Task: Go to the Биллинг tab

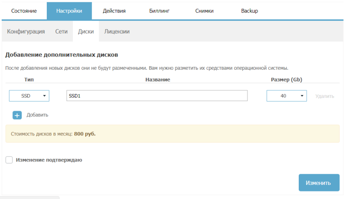Action: pos(159,11)
